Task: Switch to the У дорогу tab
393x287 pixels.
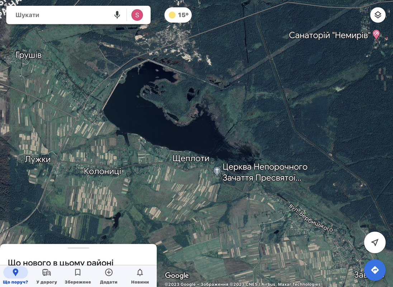Action: click(47, 276)
